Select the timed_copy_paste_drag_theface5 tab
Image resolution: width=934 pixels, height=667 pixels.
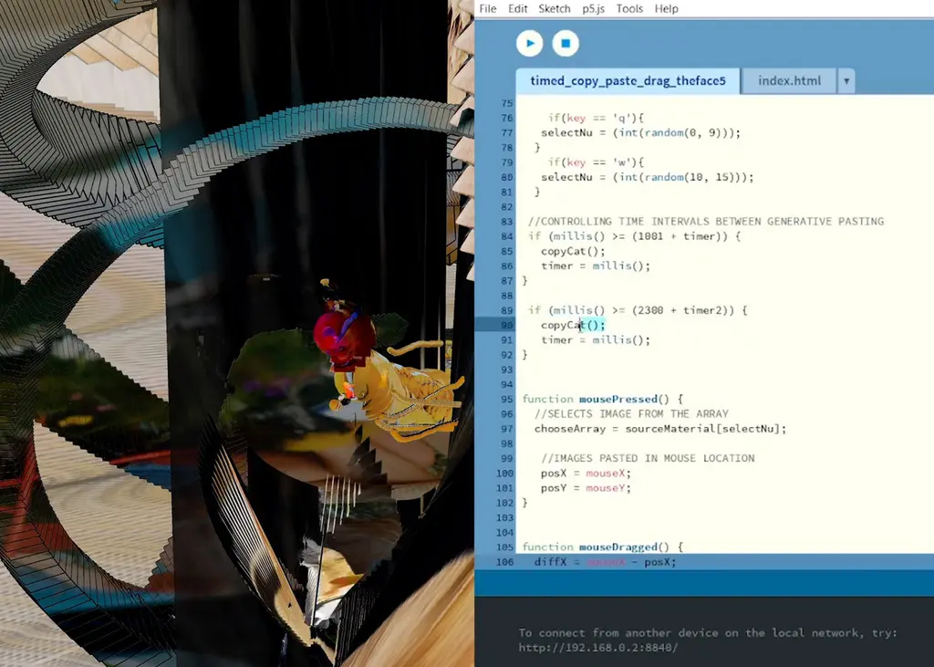click(628, 81)
